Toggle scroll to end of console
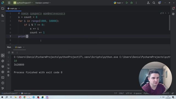The height and width of the screenshot is (99, 176). click(9, 68)
